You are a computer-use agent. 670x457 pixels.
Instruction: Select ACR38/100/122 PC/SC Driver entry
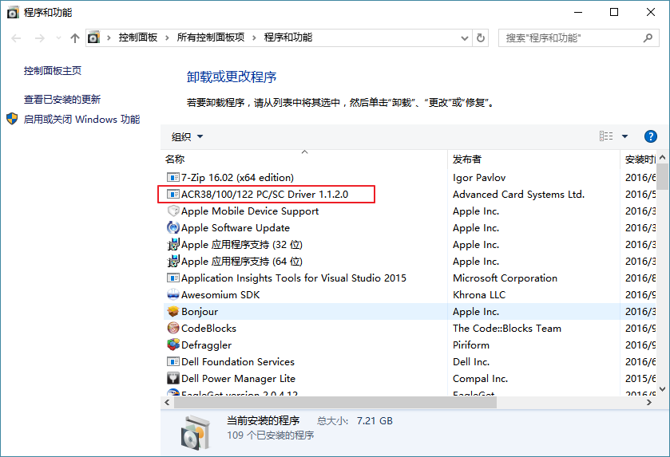pos(264,195)
